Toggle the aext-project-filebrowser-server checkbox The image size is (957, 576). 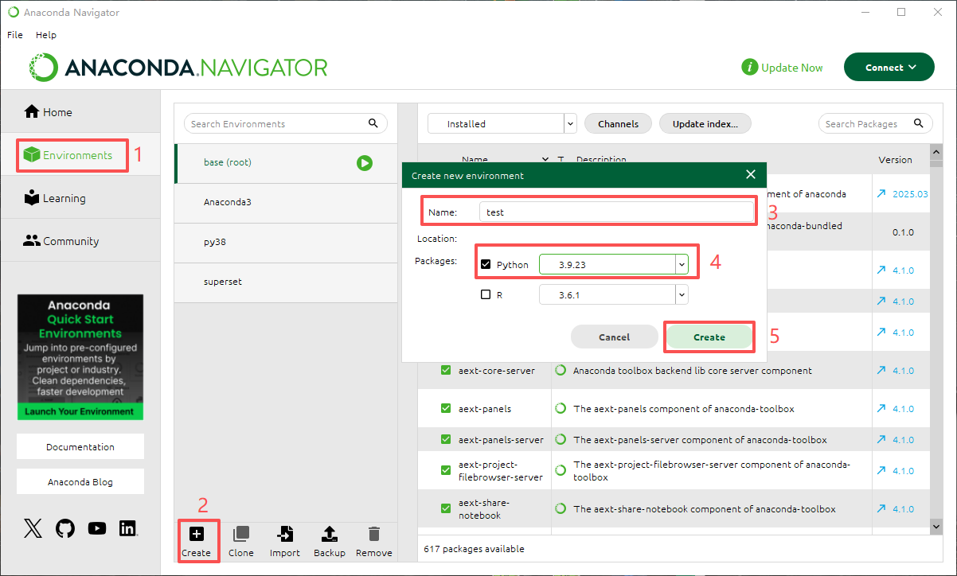tap(446, 470)
